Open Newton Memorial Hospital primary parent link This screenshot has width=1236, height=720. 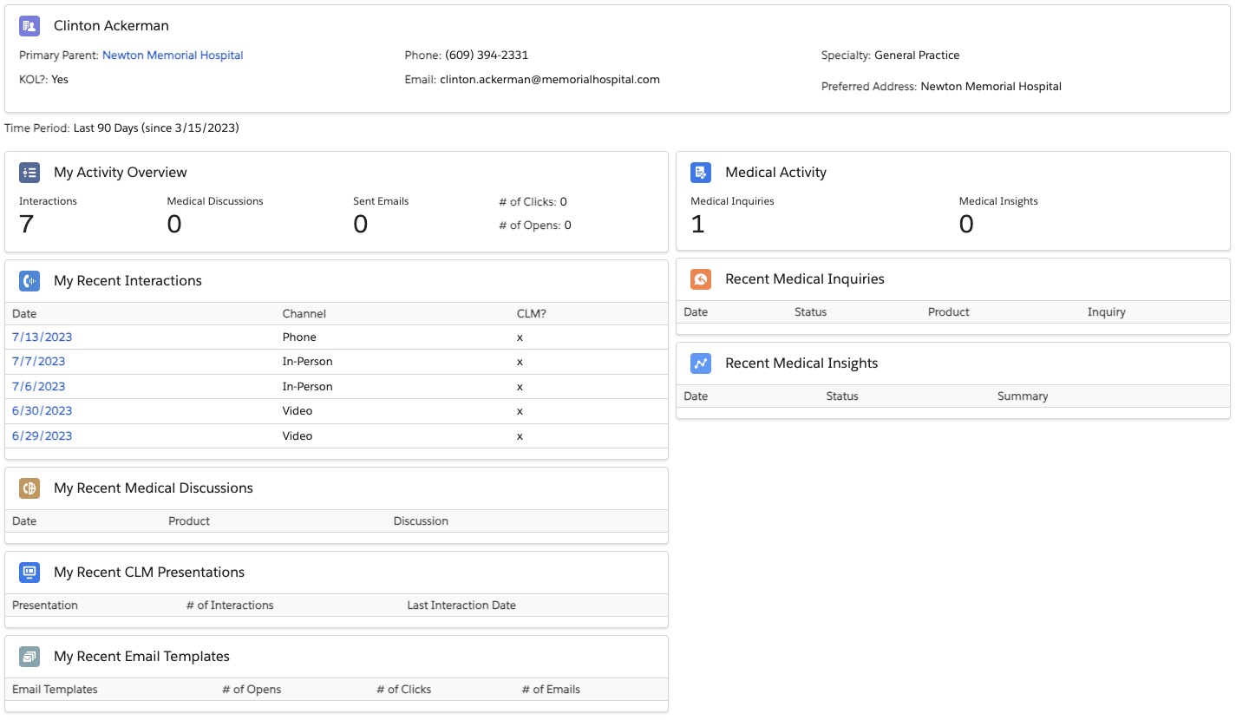(173, 56)
